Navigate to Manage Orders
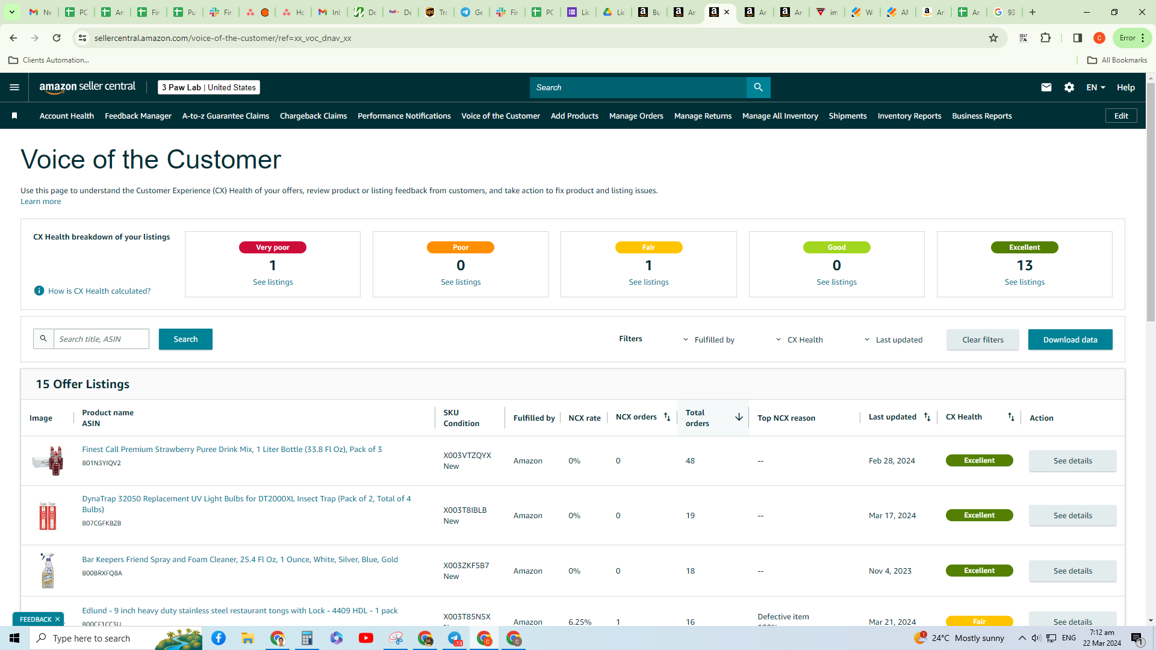1156x650 pixels. 636,116
